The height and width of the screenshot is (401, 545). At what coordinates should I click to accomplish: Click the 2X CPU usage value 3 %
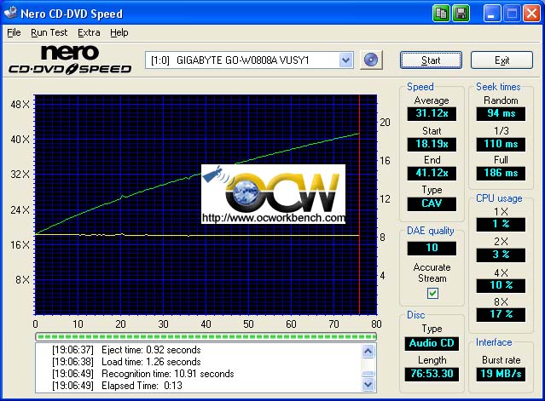click(501, 255)
